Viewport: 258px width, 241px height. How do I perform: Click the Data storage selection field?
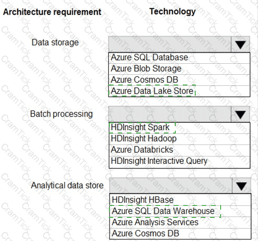170,44
